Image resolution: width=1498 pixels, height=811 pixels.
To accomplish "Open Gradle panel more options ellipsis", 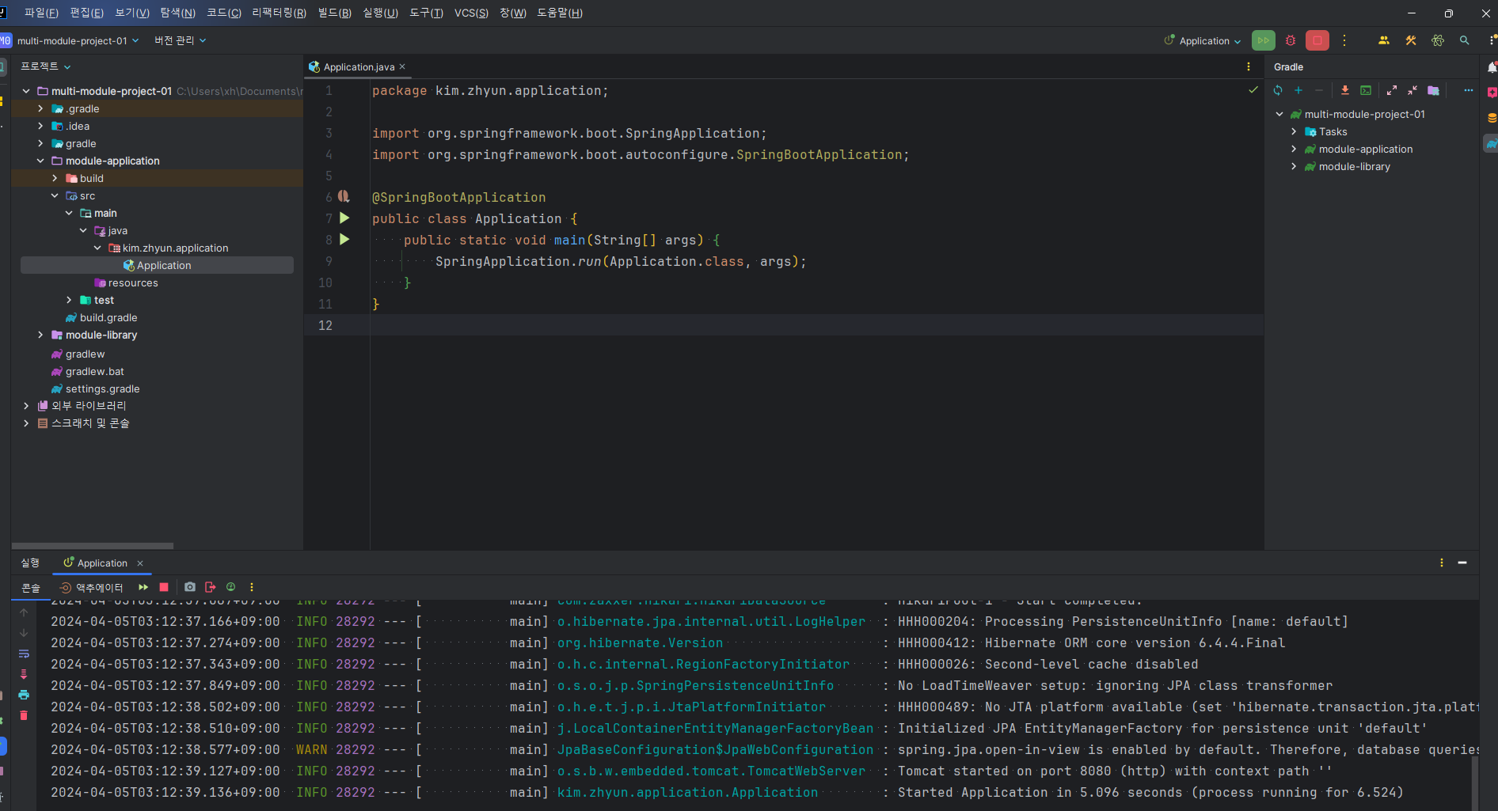I will 1469,90.
